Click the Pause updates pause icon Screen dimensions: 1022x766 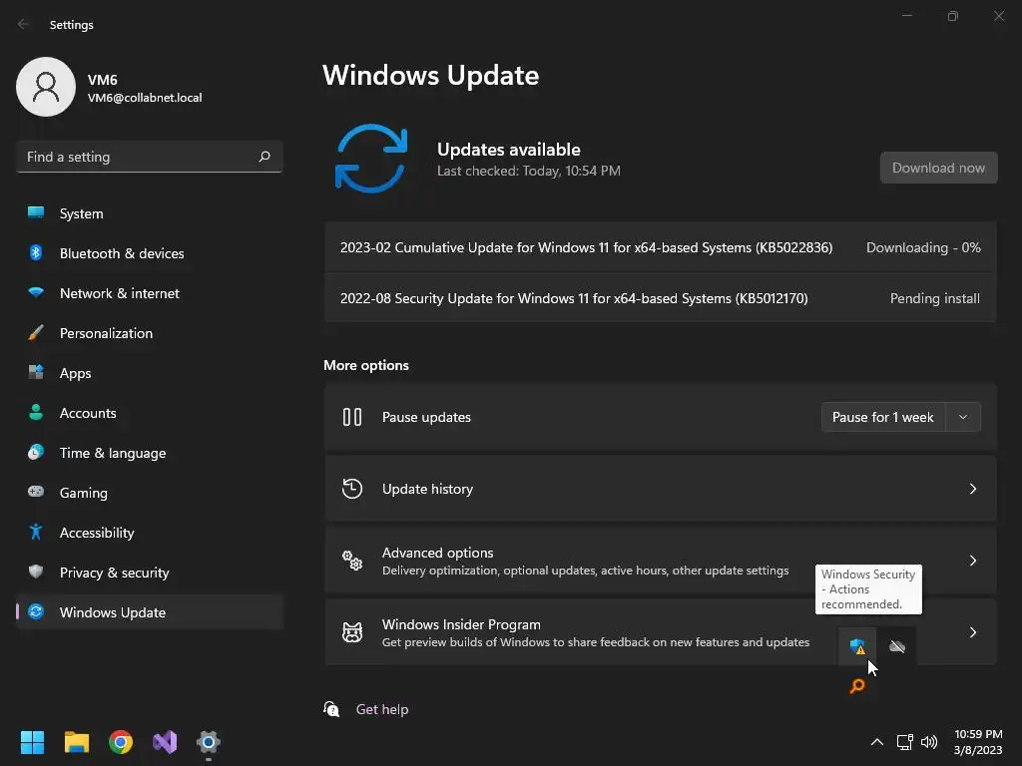tap(352, 417)
